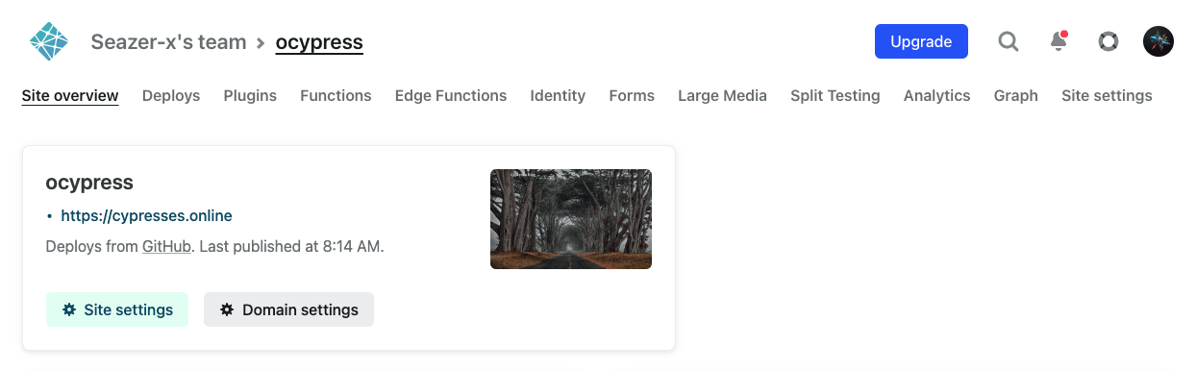Screen dimensions: 1196x371
Task: Click the Netlify logo icon
Action: pos(48,41)
